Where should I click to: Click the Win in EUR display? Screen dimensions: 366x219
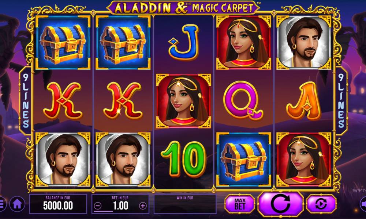(x=185, y=204)
